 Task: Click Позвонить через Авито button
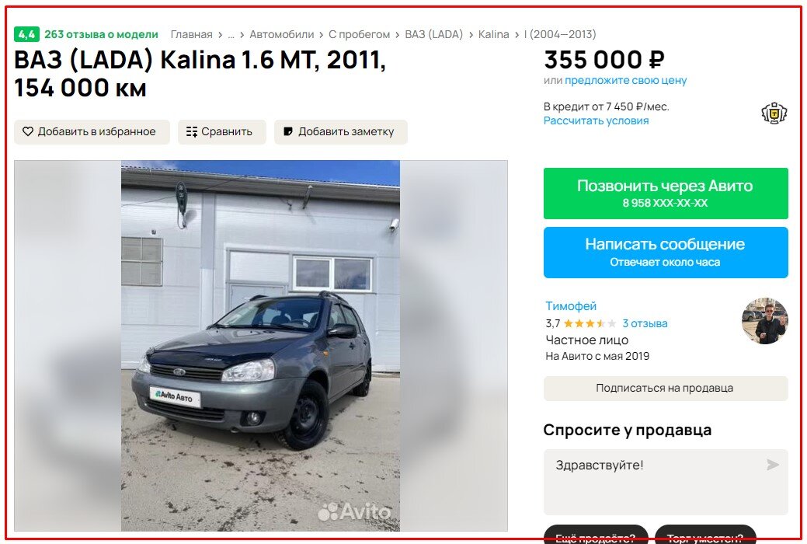(666, 194)
